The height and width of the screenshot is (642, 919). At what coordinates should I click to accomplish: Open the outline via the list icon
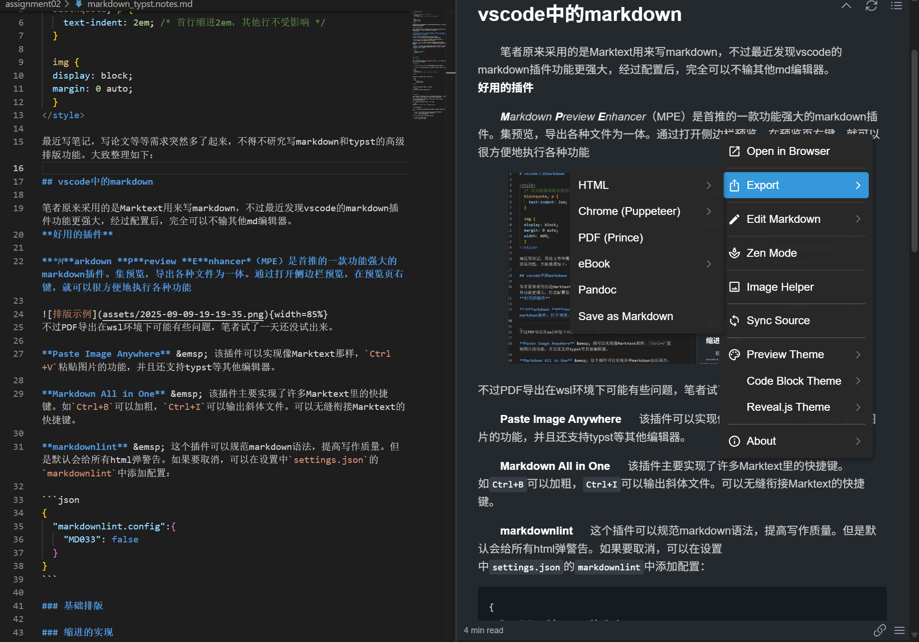896,6
